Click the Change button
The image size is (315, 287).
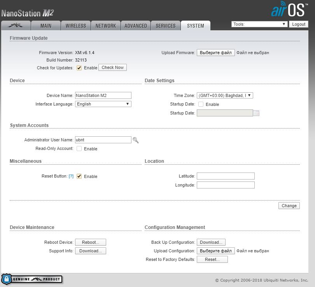tap(289, 206)
